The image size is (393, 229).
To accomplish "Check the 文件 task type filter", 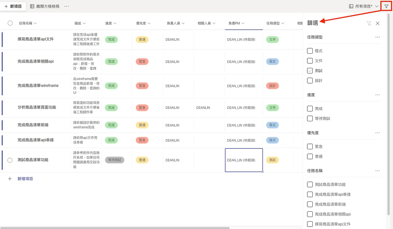I will coord(310,61).
